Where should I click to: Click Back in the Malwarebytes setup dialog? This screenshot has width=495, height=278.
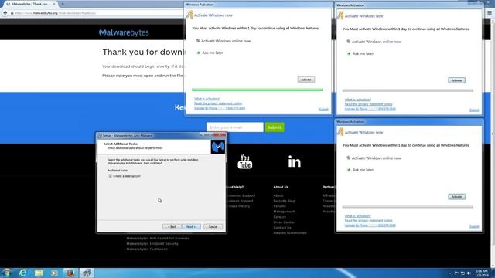172,226
